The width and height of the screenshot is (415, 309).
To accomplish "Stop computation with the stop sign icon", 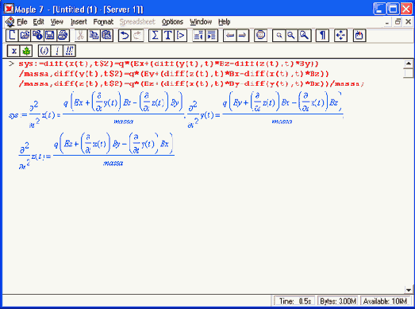I will pos(260,35).
